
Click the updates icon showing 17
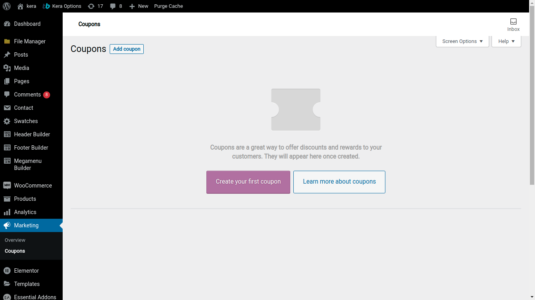(91, 6)
